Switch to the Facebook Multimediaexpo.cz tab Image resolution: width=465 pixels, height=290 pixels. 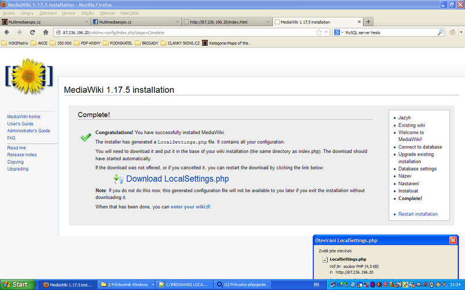click(x=136, y=22)
